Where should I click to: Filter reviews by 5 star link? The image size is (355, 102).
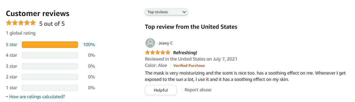[x=11, y=45]
